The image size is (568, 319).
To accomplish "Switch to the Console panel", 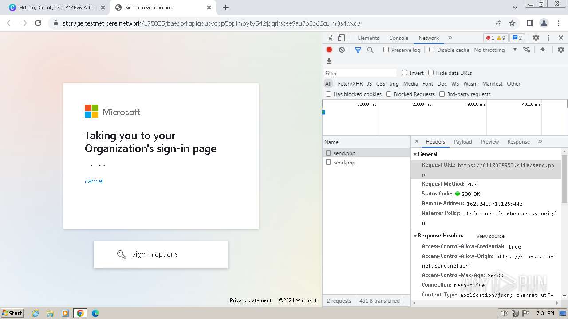I will pos(398,38).
